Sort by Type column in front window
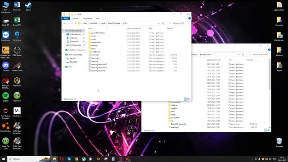The image size is (288, 162). pos(150,28)
